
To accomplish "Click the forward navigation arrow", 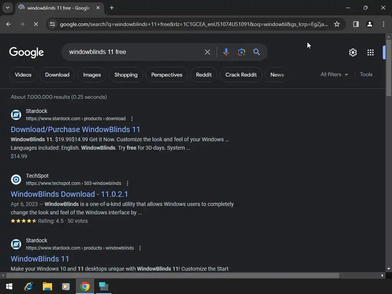I will (22, 24).
